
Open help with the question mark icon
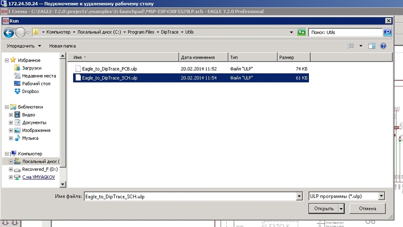point(383,46)
